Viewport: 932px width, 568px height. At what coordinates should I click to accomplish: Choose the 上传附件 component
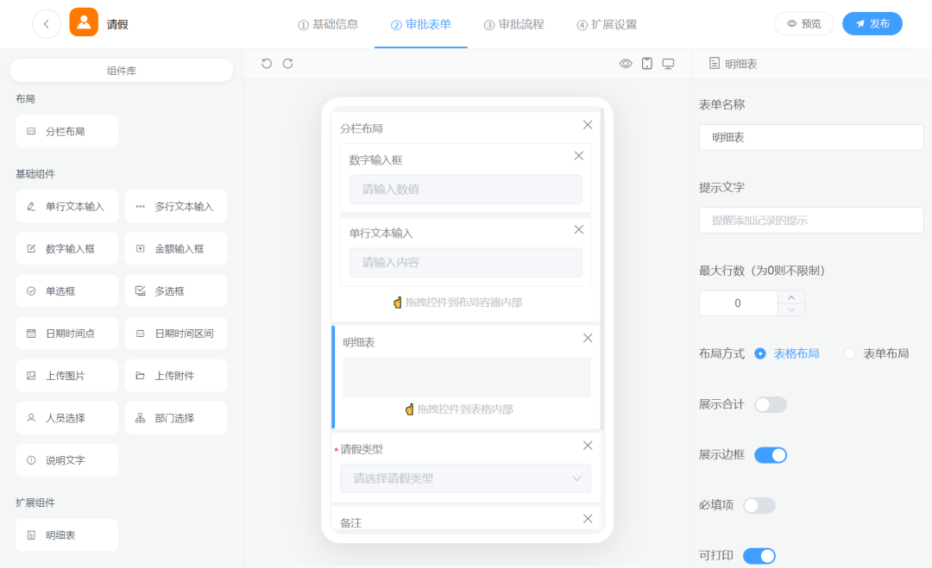point(176,376)
